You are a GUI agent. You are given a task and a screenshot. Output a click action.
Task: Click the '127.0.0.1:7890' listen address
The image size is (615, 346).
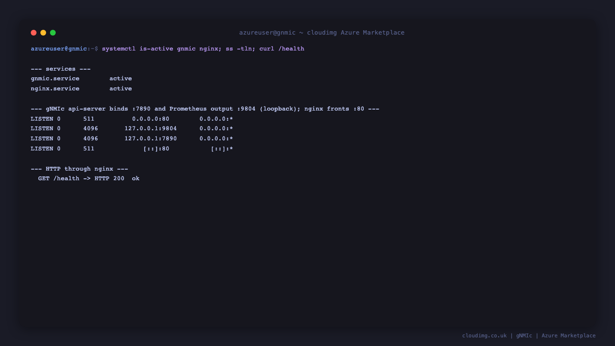(x=151, y=138)
